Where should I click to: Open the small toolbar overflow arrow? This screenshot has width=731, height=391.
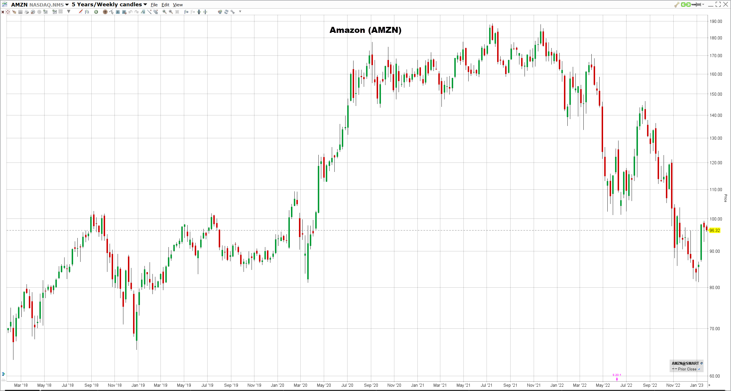tap(240, 11)
